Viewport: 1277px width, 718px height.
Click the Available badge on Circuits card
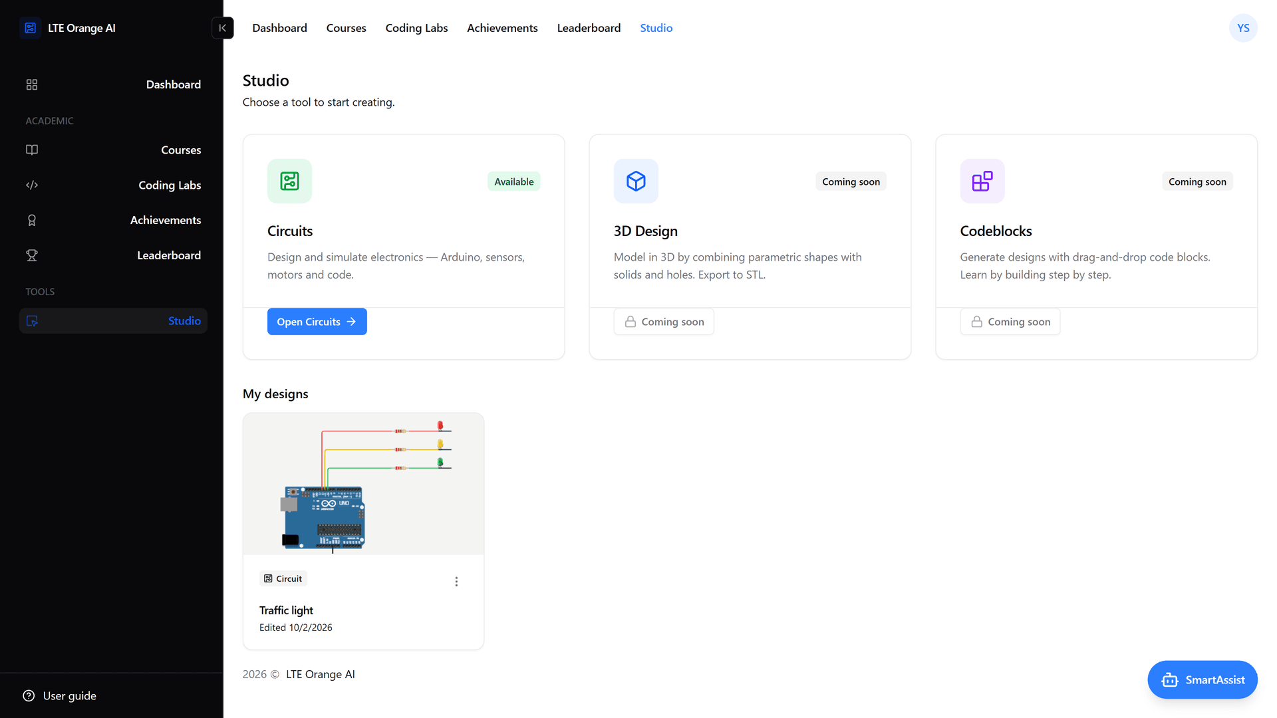click(x=514, y=181)
